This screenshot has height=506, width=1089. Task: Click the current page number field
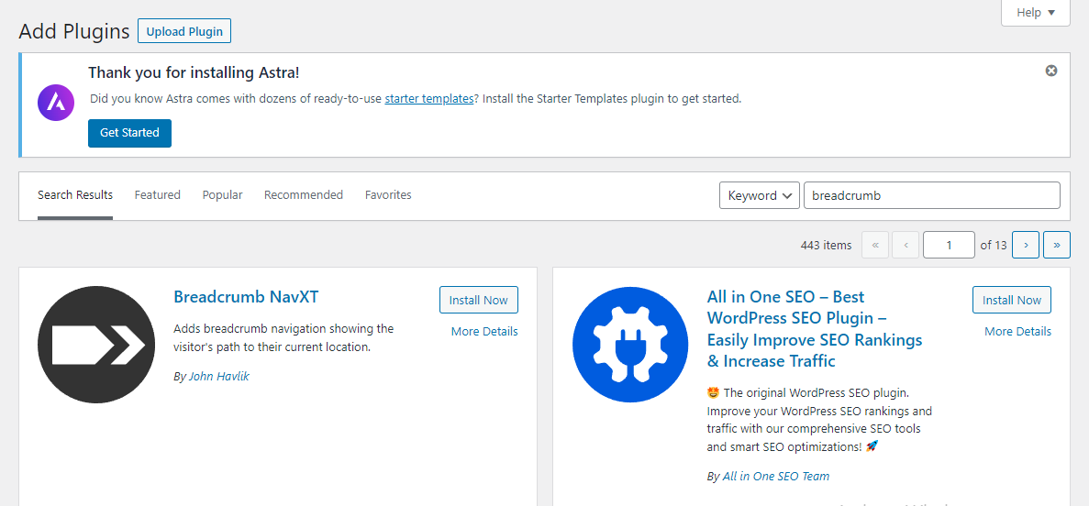point(949,245)
